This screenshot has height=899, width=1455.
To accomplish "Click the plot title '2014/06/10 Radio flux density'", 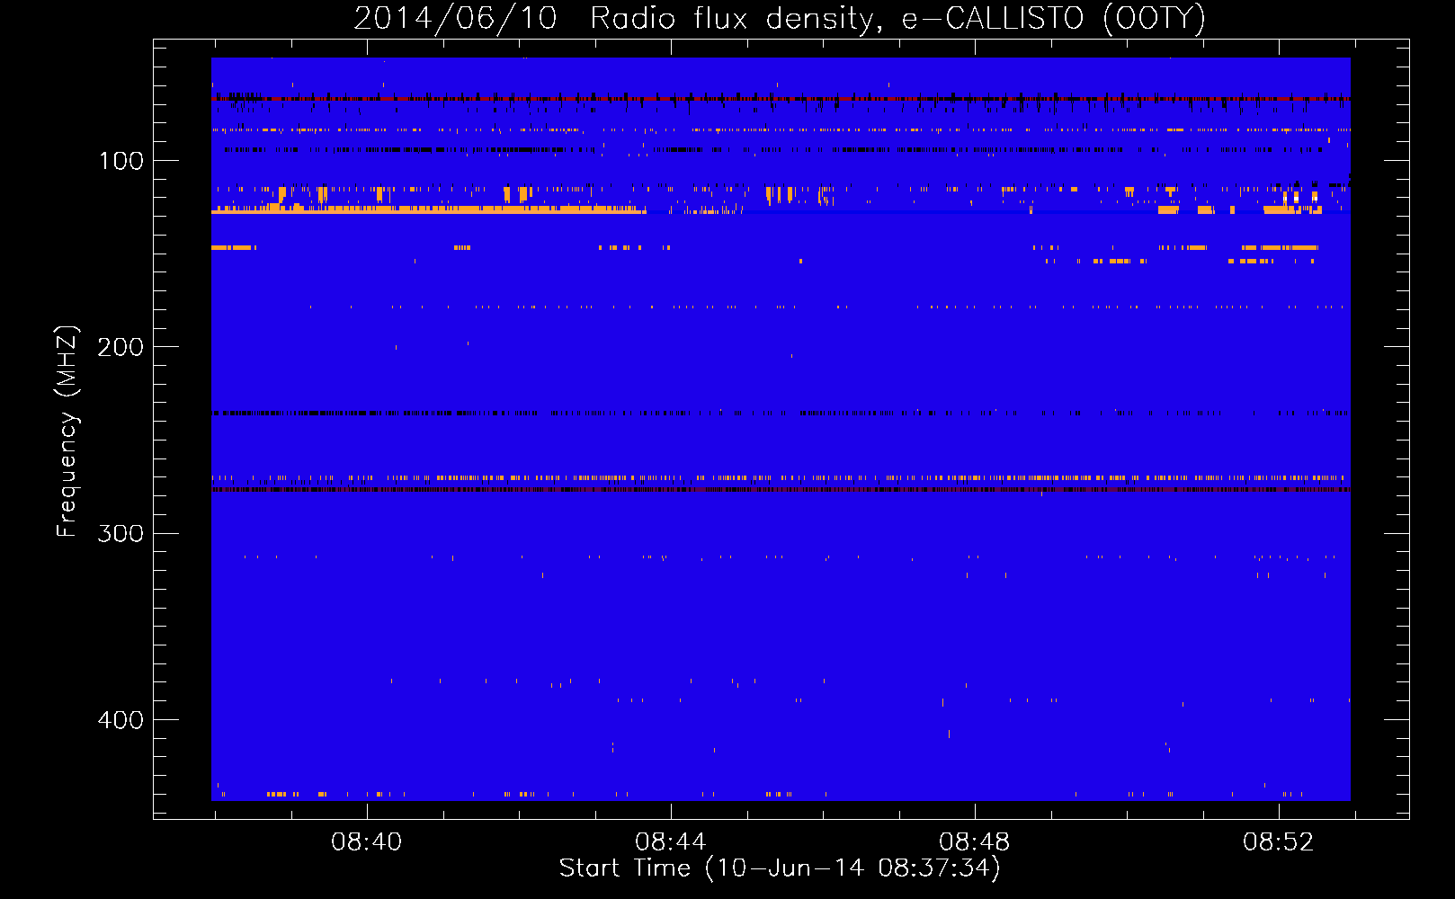I will [780, 19].
